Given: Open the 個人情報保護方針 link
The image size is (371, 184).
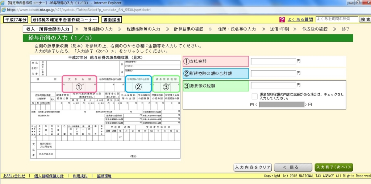Looking at the screenshot, I should click(x=49, y=176).
